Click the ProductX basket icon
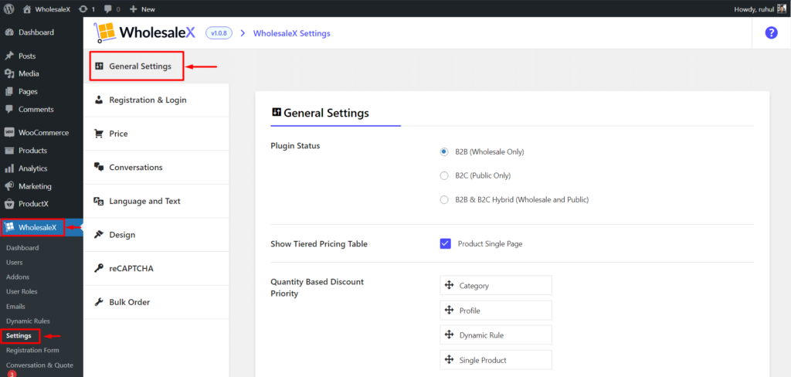791x377 pixels. 9,204
